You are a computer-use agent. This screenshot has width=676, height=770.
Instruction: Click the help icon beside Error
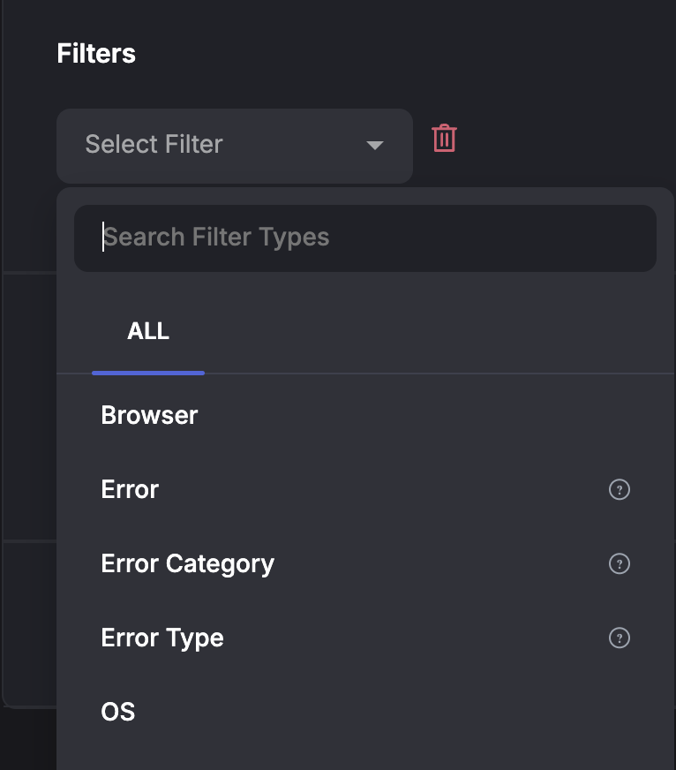[x=620, y=489]
